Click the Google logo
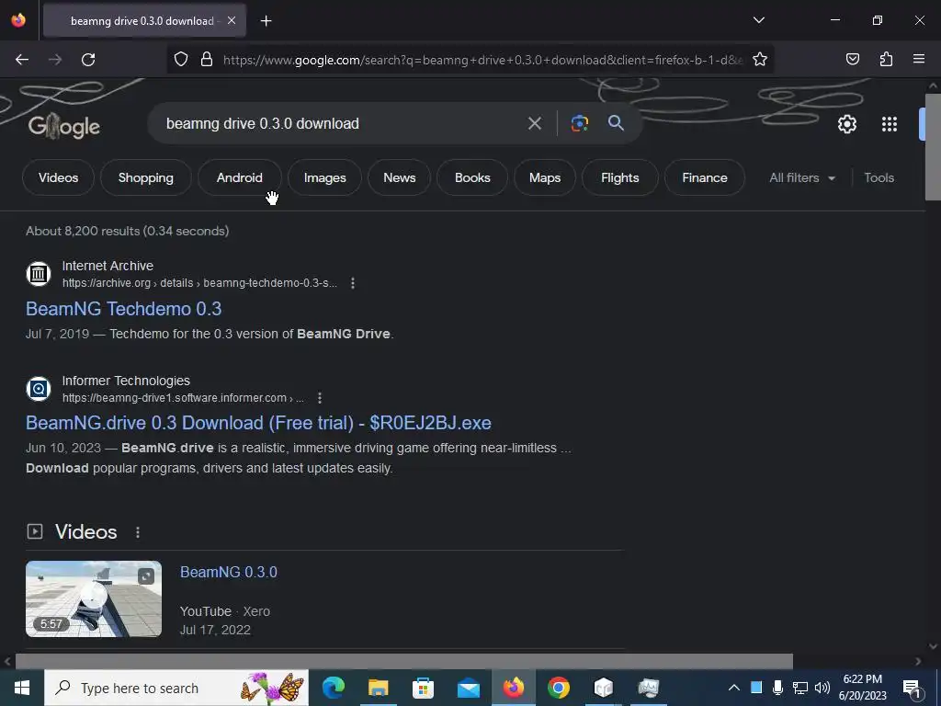 coord(64,126)
